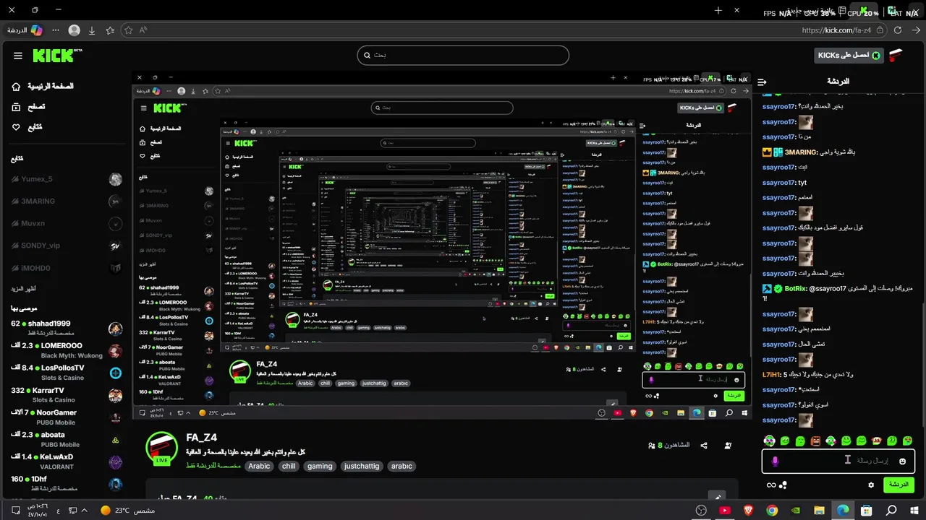Open chat settings gear icon

(871, 485)
